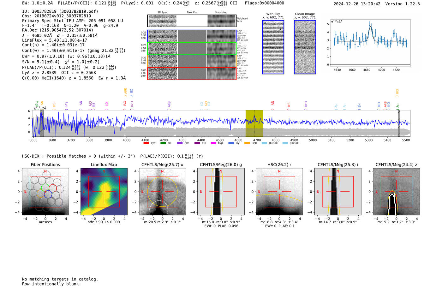The height and width of the screenshot is (301, 442).
Task: Click the 'Pixel Flat' column header
Action: pyautogui.click(x=192, y=12)
